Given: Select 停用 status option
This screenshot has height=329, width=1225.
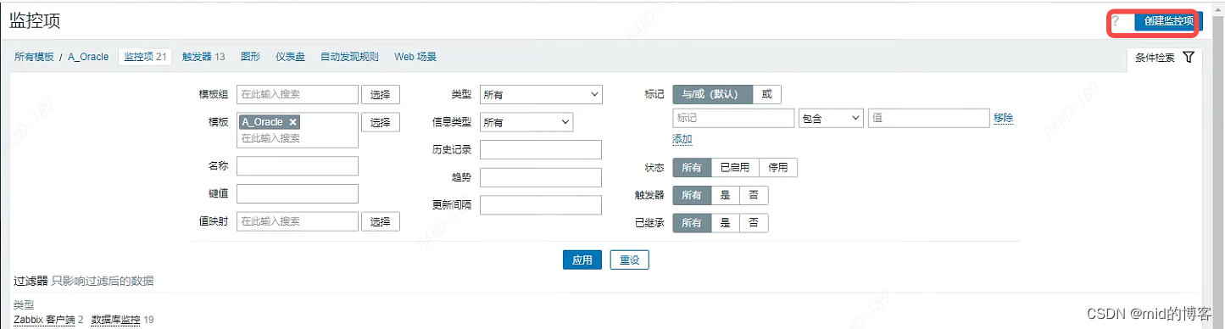Looking at the screenshot, I should coord(778,168).
